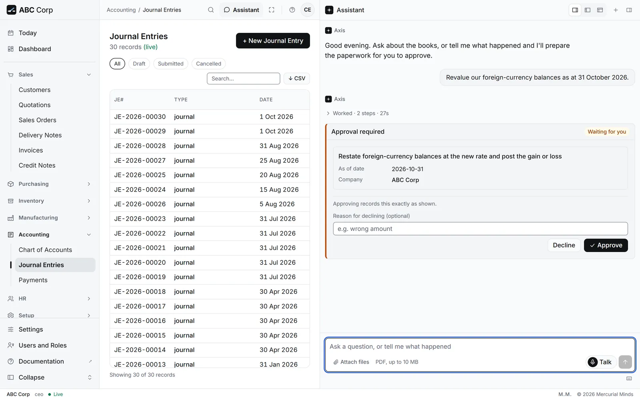Click the microphone Talk button
The width and height of the screenshot is (640, 400).
coord(600,362)
